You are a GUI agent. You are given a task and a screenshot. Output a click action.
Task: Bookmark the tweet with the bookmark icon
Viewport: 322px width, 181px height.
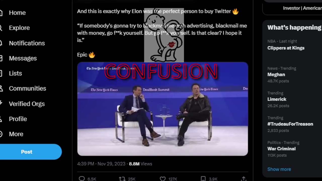pos(203,178)
